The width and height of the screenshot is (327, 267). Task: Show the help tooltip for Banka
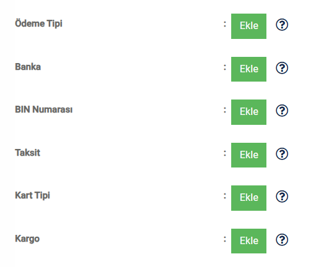coord(282,68)
